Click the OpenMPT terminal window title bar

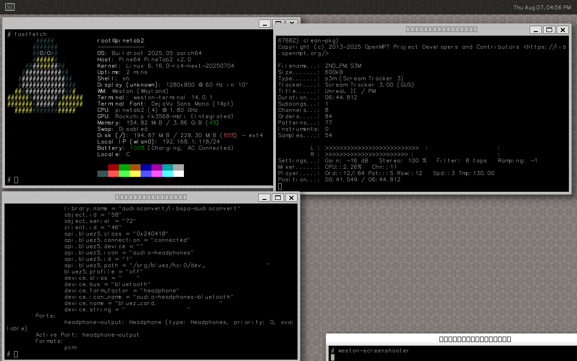(441, 29)
